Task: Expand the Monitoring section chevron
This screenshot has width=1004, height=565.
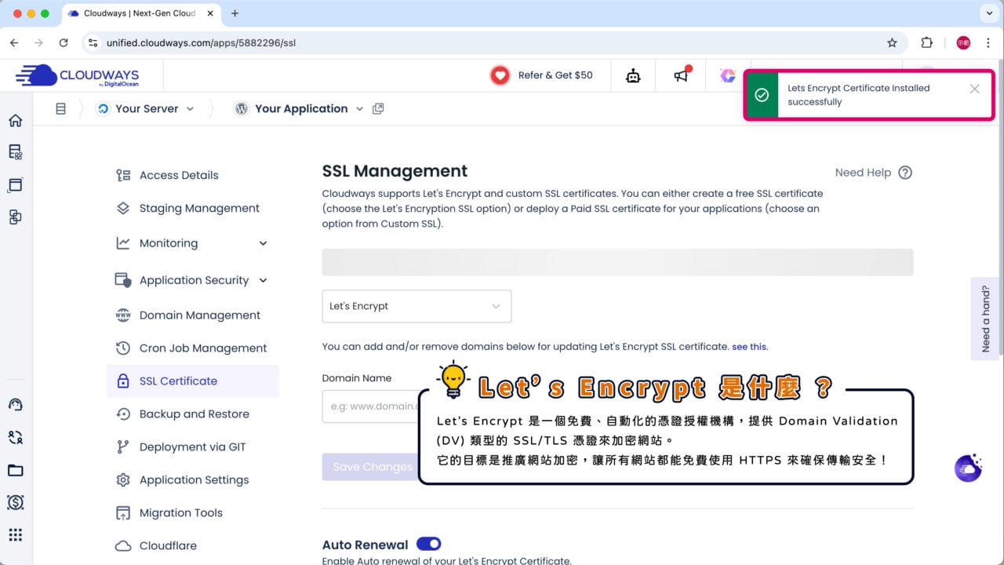Action: (x=263, y=243)
